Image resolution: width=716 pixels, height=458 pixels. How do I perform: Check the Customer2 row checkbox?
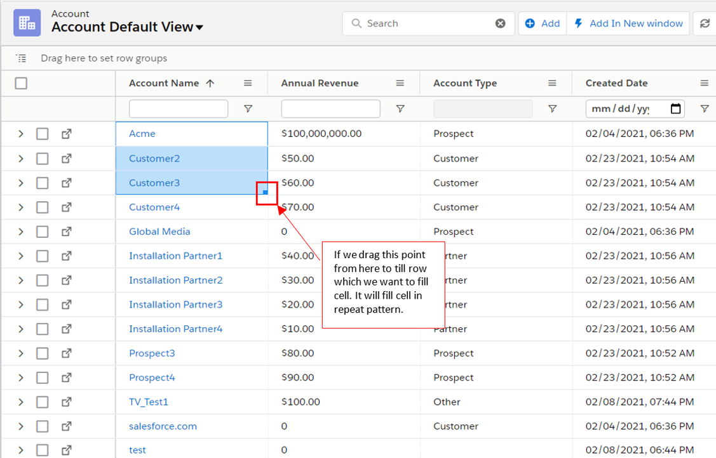tap(42, 159)
